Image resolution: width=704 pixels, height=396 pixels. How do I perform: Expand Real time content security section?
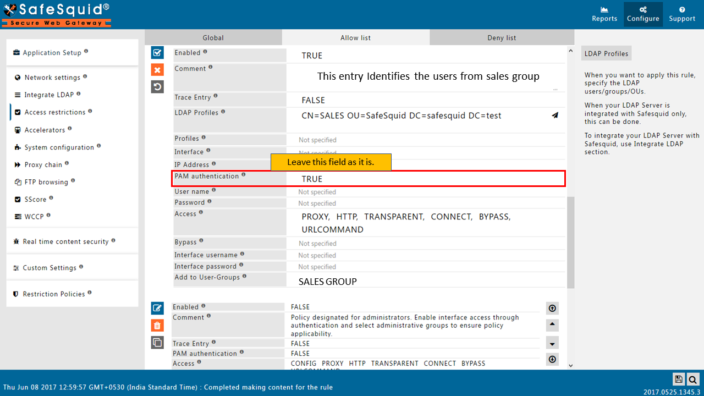coord(65,241)
